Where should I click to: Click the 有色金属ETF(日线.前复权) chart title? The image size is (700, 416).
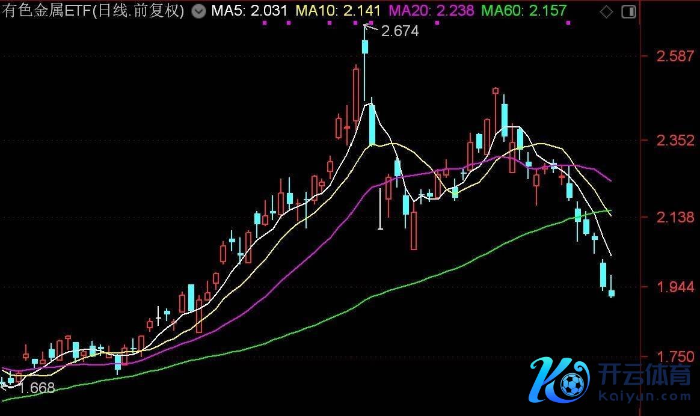[x=94, y=11]
